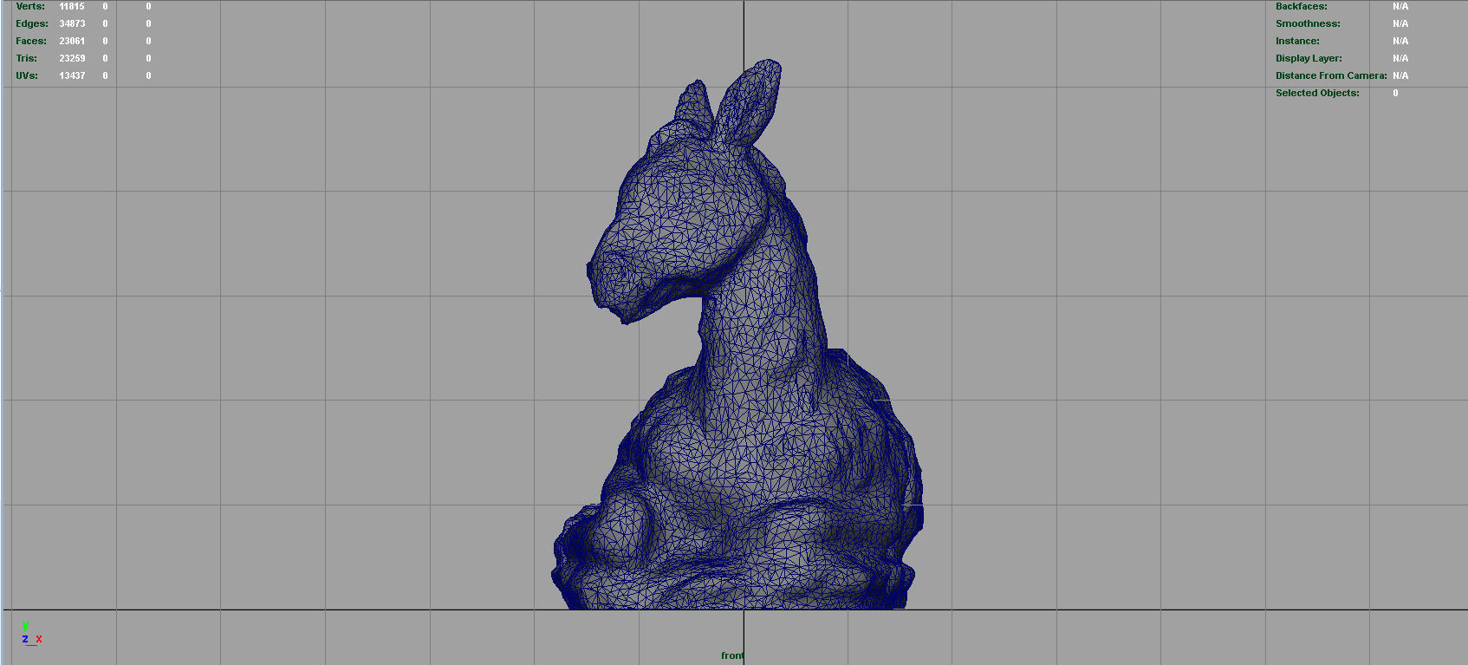The height and width of the screenshot is (665, 1468).
Task: Click the UV count '13437'
Action: [72, 75]
